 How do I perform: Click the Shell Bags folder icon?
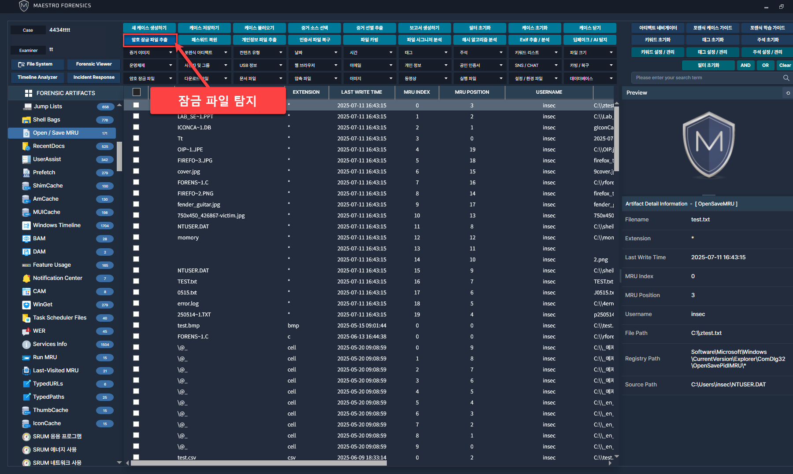coord(26,120)
